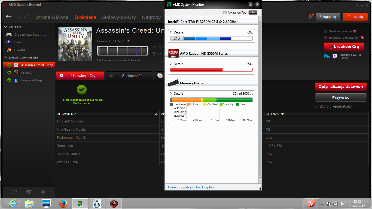Select the Biblioteka tab
This screenshot has width=372, height=209.
[x=86, y=17]
